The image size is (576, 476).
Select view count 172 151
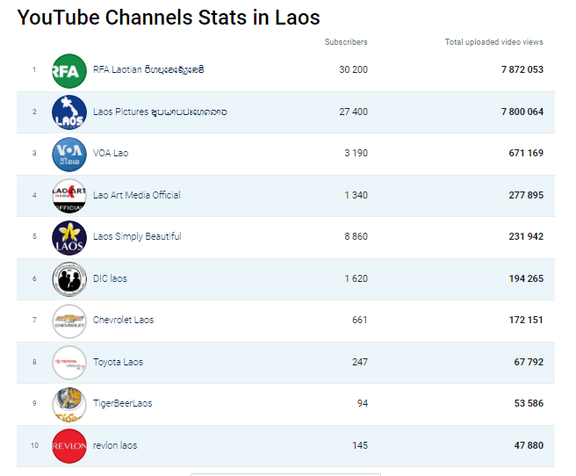[x=526, y=320]
